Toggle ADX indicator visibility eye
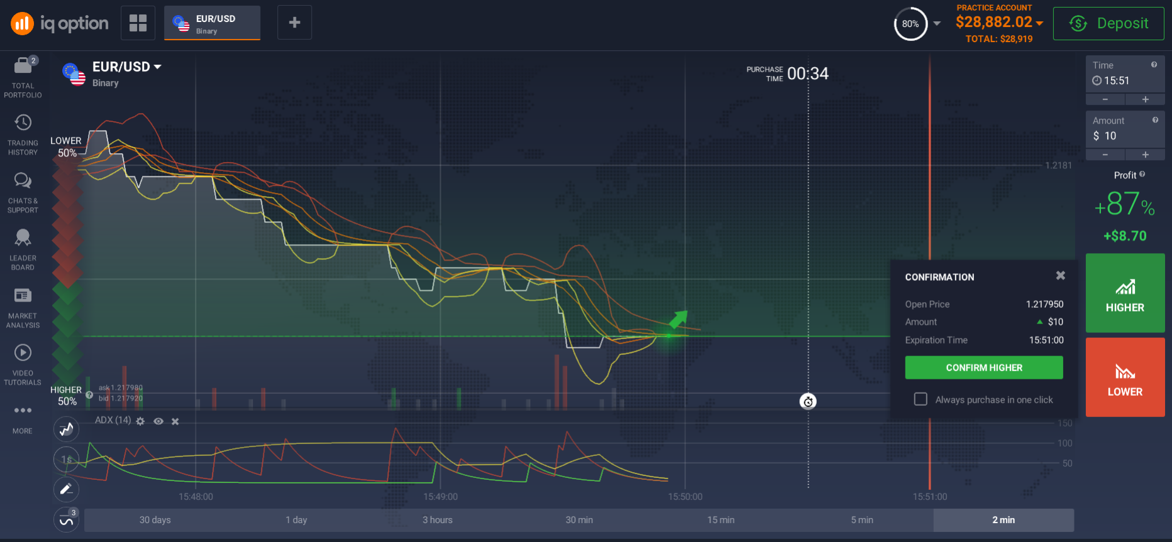The image size is (1172, 542). click(x=158, y=421)
